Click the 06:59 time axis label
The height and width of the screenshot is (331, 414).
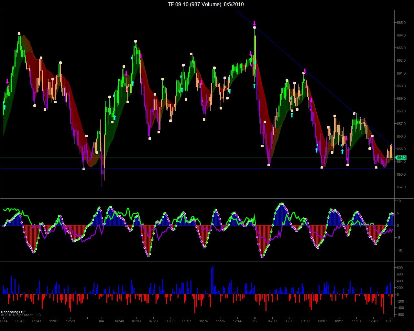coord(289,321)
